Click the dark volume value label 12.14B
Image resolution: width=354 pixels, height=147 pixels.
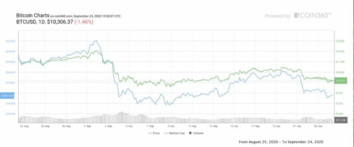point(341,120)
